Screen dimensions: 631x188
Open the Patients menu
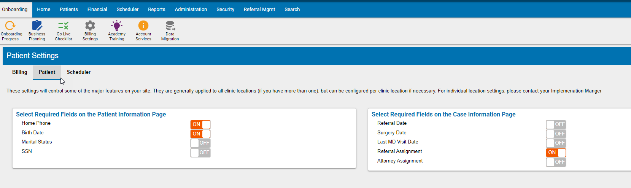(69, 10)
